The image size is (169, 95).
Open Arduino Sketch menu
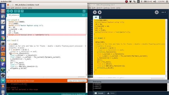[18, 8]
